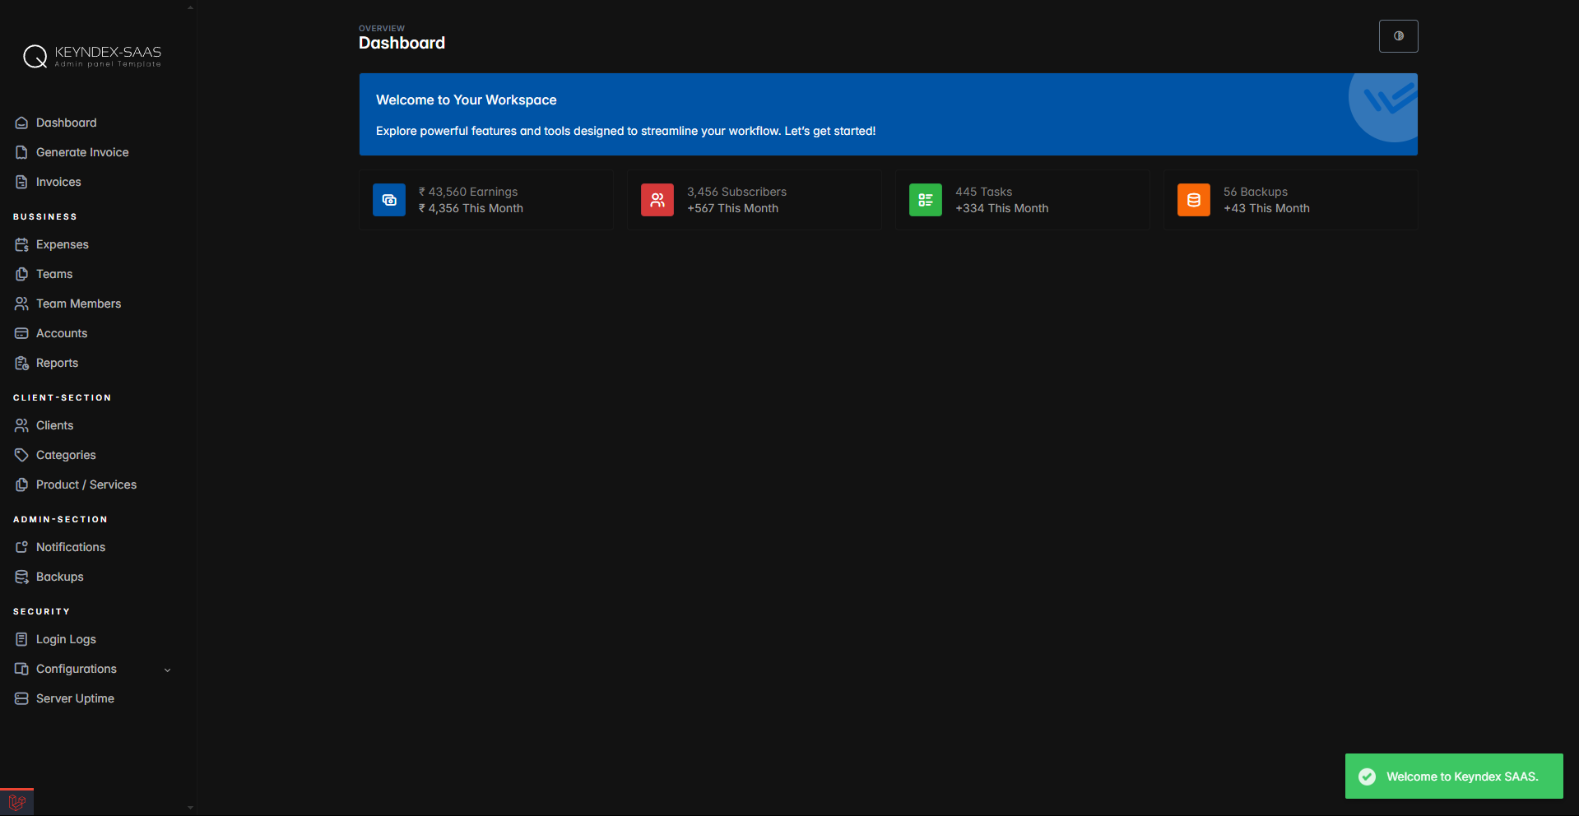Click the red Subscribers icon
Screen dimensions: 1579x816
click(657, 200)
